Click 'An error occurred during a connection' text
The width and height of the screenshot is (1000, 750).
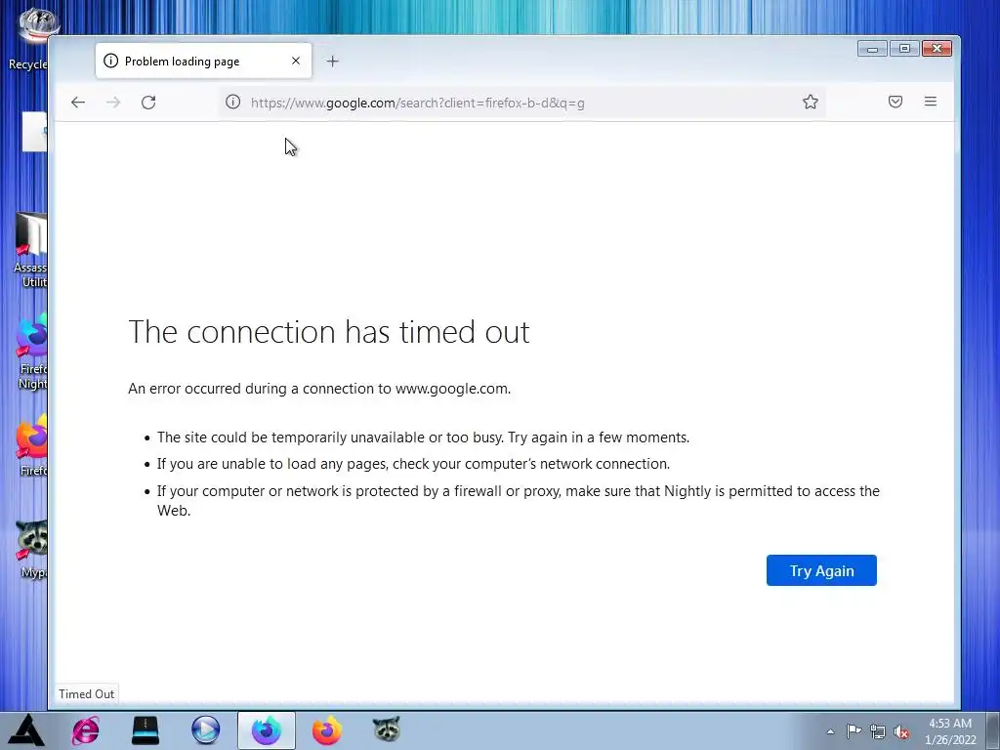(x=319, y=389)
